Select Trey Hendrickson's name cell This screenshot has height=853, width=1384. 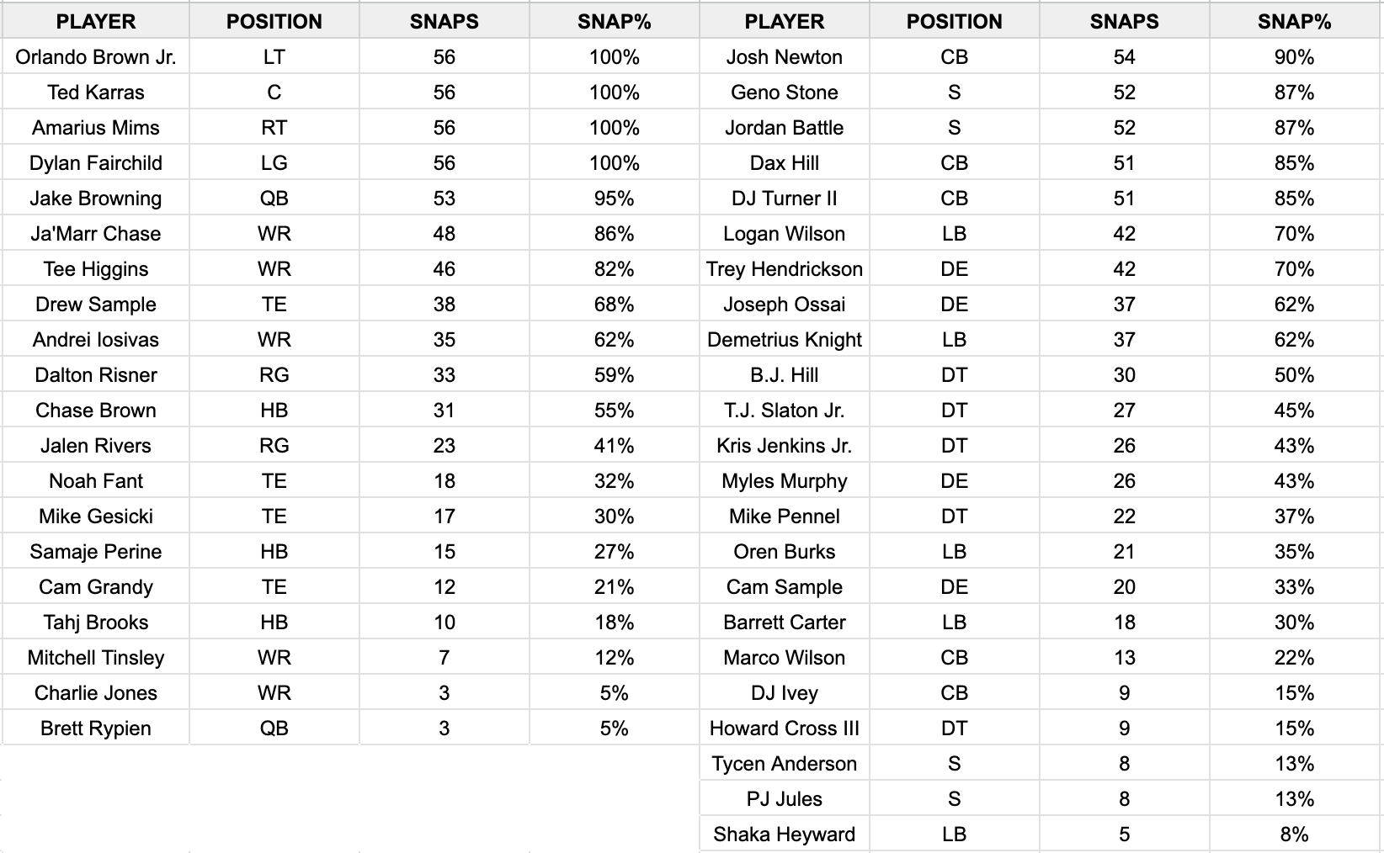pos(785,269)
